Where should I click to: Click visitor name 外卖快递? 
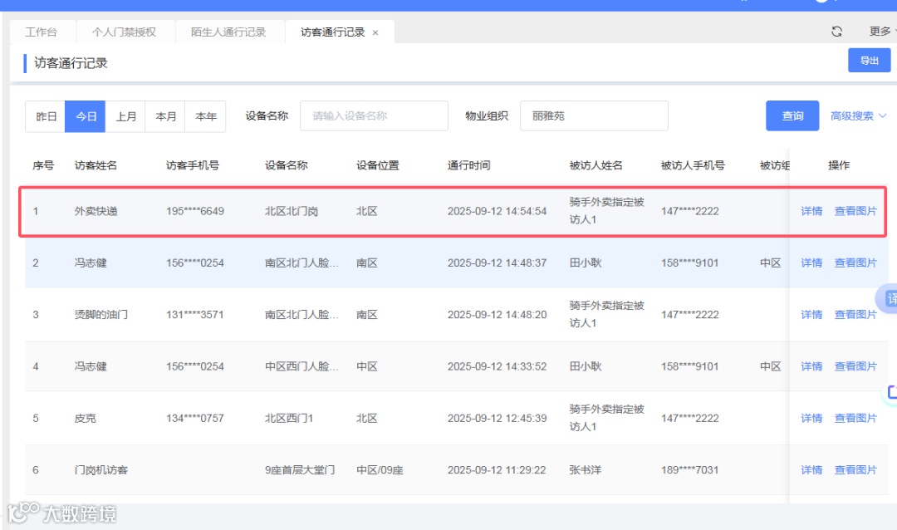pos(96,211)
